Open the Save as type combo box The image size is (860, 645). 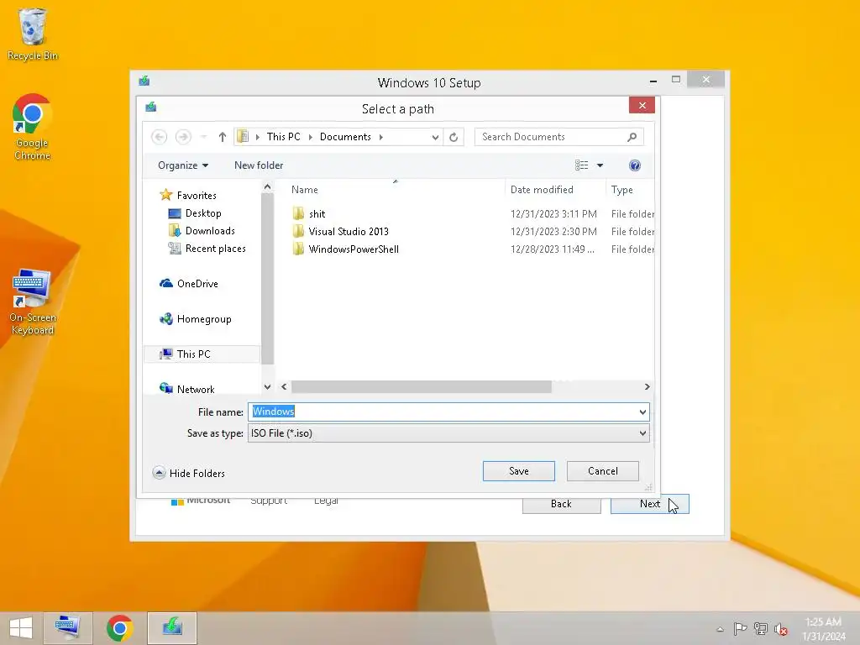tap(448, 433)
